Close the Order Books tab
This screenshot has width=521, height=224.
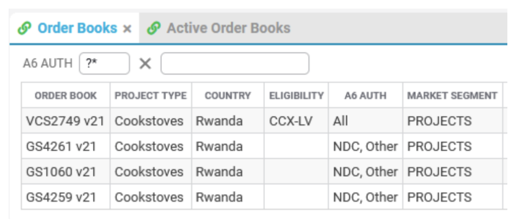tap(127, 29)
